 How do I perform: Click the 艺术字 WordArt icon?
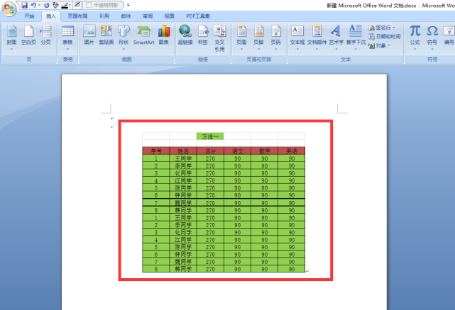pos(336,31)
